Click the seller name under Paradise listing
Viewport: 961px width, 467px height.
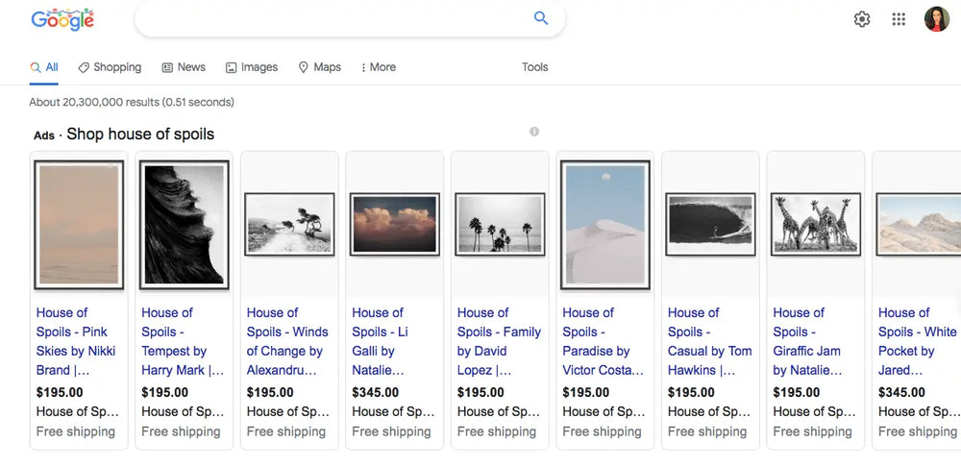[x=604, y=412]
